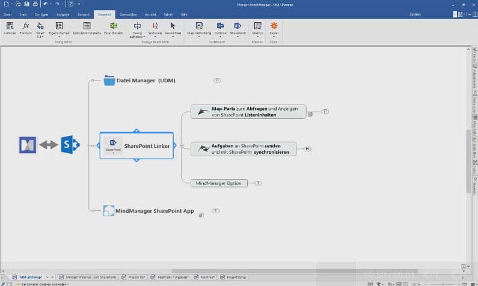This screenshot has width=478, height=286.
Task: Click the Suchen field in the ribbon
Action: [415, 14]
